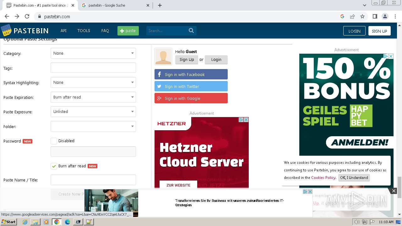Click the LOGIN button in header

[354, 31]
